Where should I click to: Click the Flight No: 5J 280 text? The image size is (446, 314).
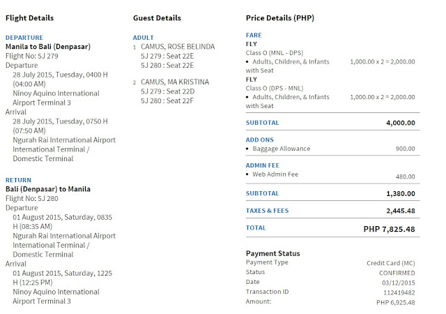click(x=32, y=198)
